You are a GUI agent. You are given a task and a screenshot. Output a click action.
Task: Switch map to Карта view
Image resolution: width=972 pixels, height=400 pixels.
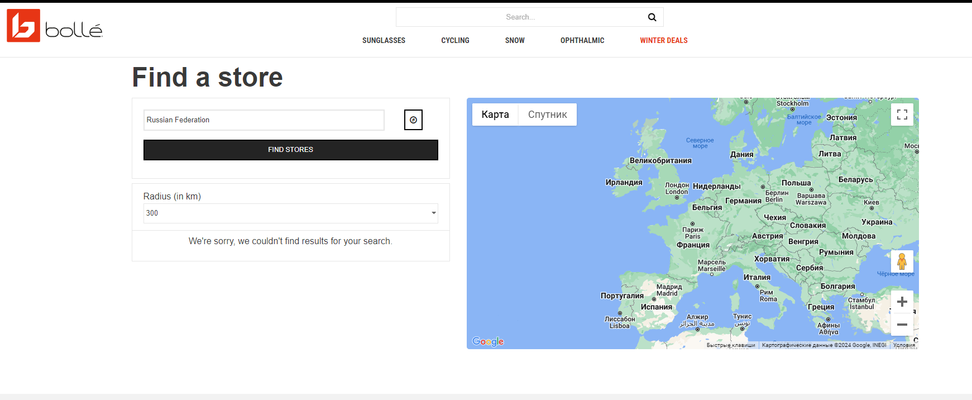tap(495, 115)
